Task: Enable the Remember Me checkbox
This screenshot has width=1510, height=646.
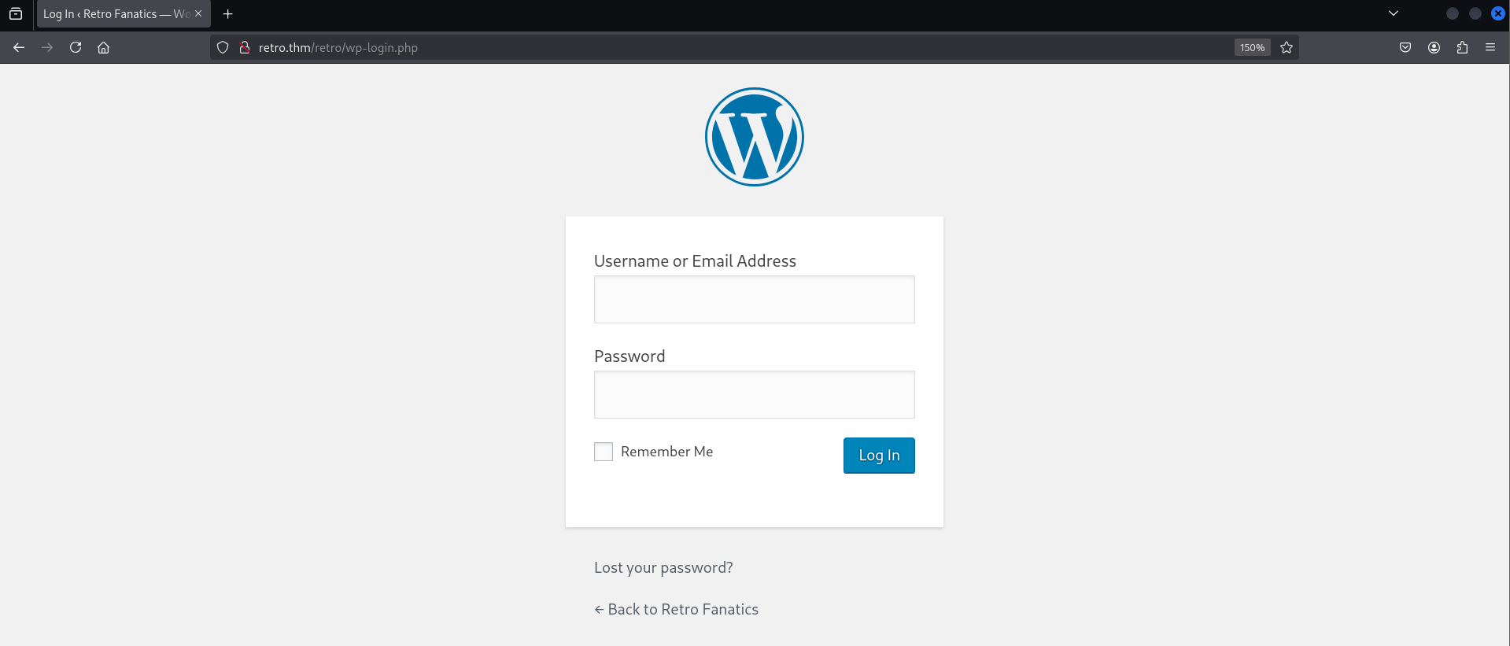Action: coord(604,452)
